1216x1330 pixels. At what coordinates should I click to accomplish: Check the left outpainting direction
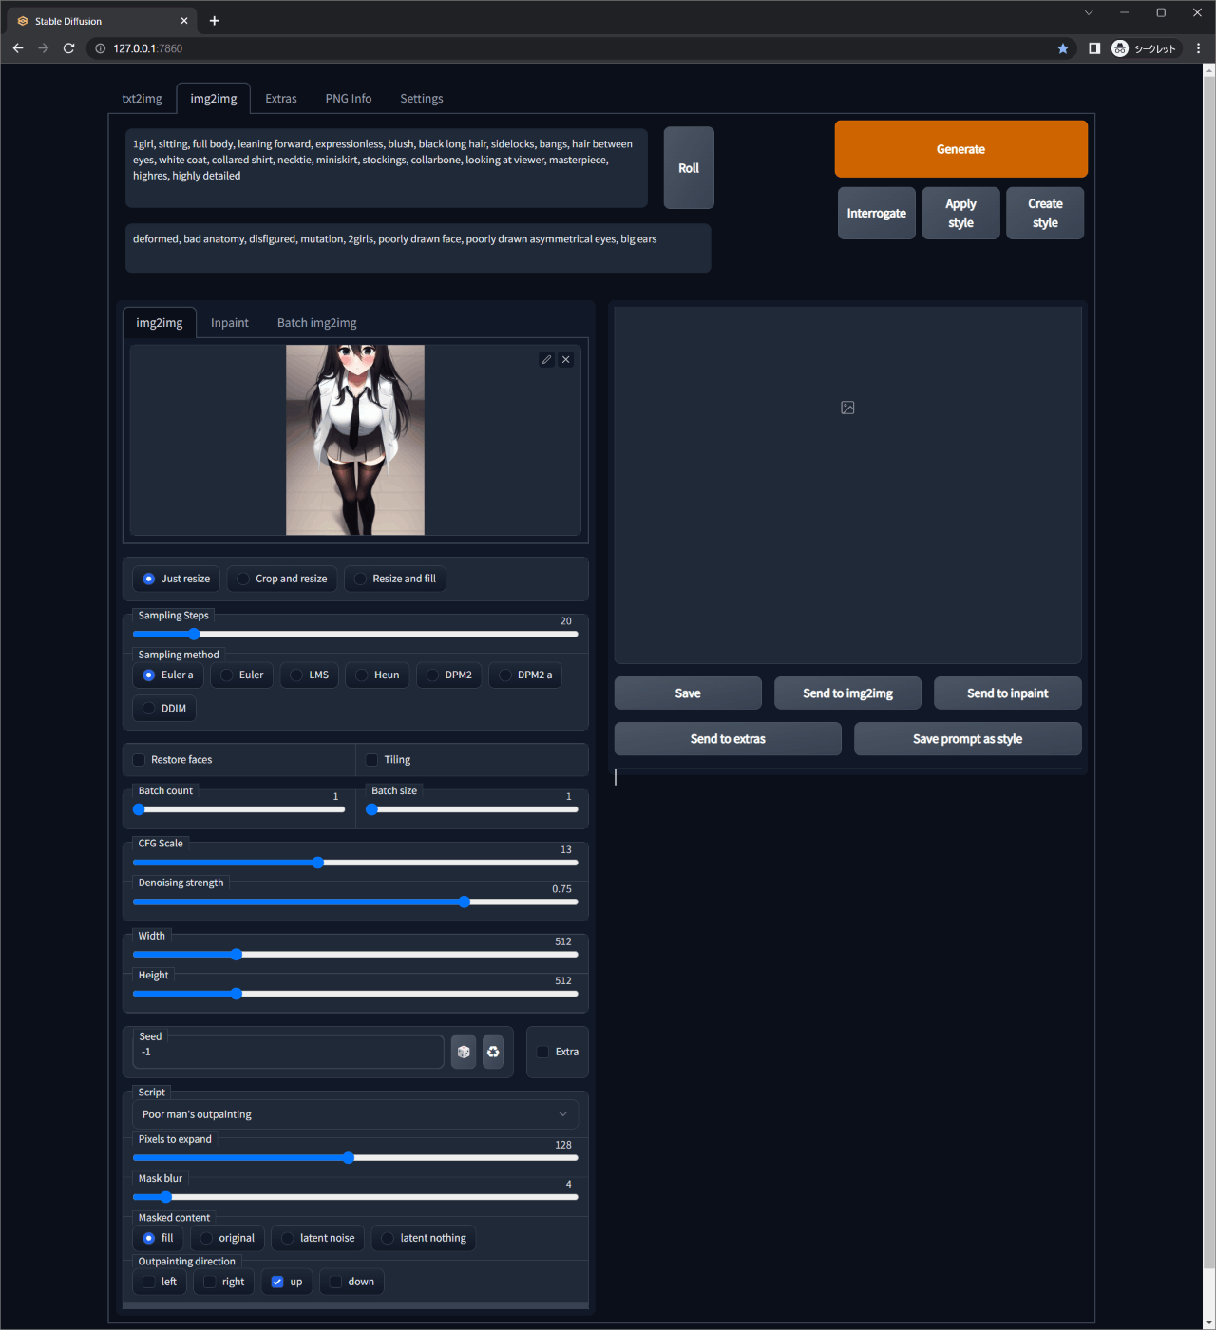[x=149, y=1282]
